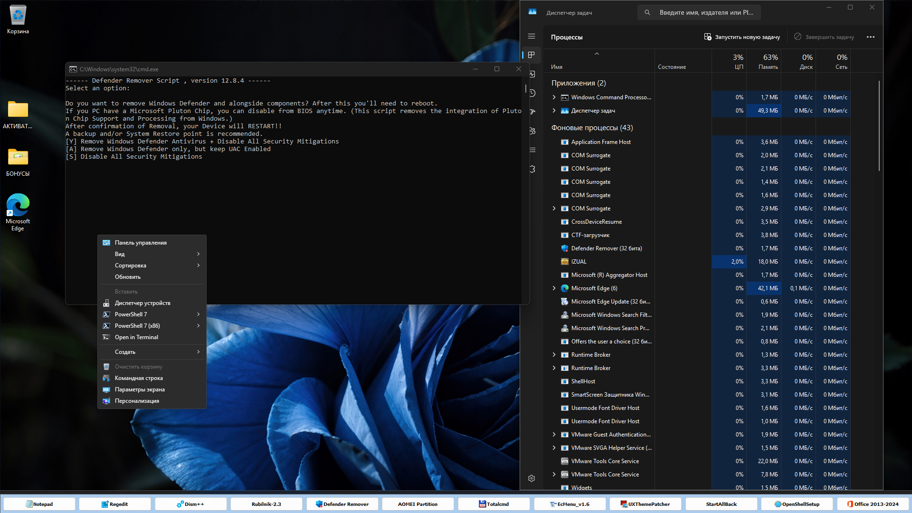912x513 pixels.
Task: Open Task Manager settings gear
Action: coord(532,478)
